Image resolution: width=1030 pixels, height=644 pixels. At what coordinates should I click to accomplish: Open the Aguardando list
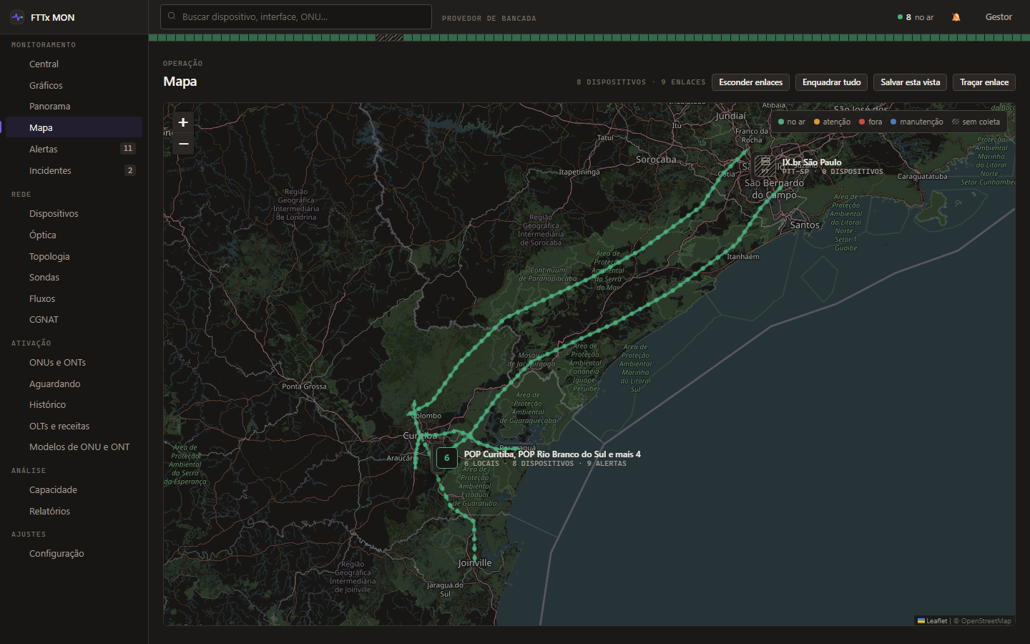pyautogui.click(x=74, y=384)
